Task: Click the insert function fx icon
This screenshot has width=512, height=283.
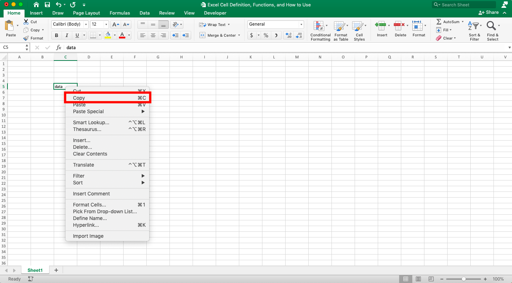Action: click(59, 47)
